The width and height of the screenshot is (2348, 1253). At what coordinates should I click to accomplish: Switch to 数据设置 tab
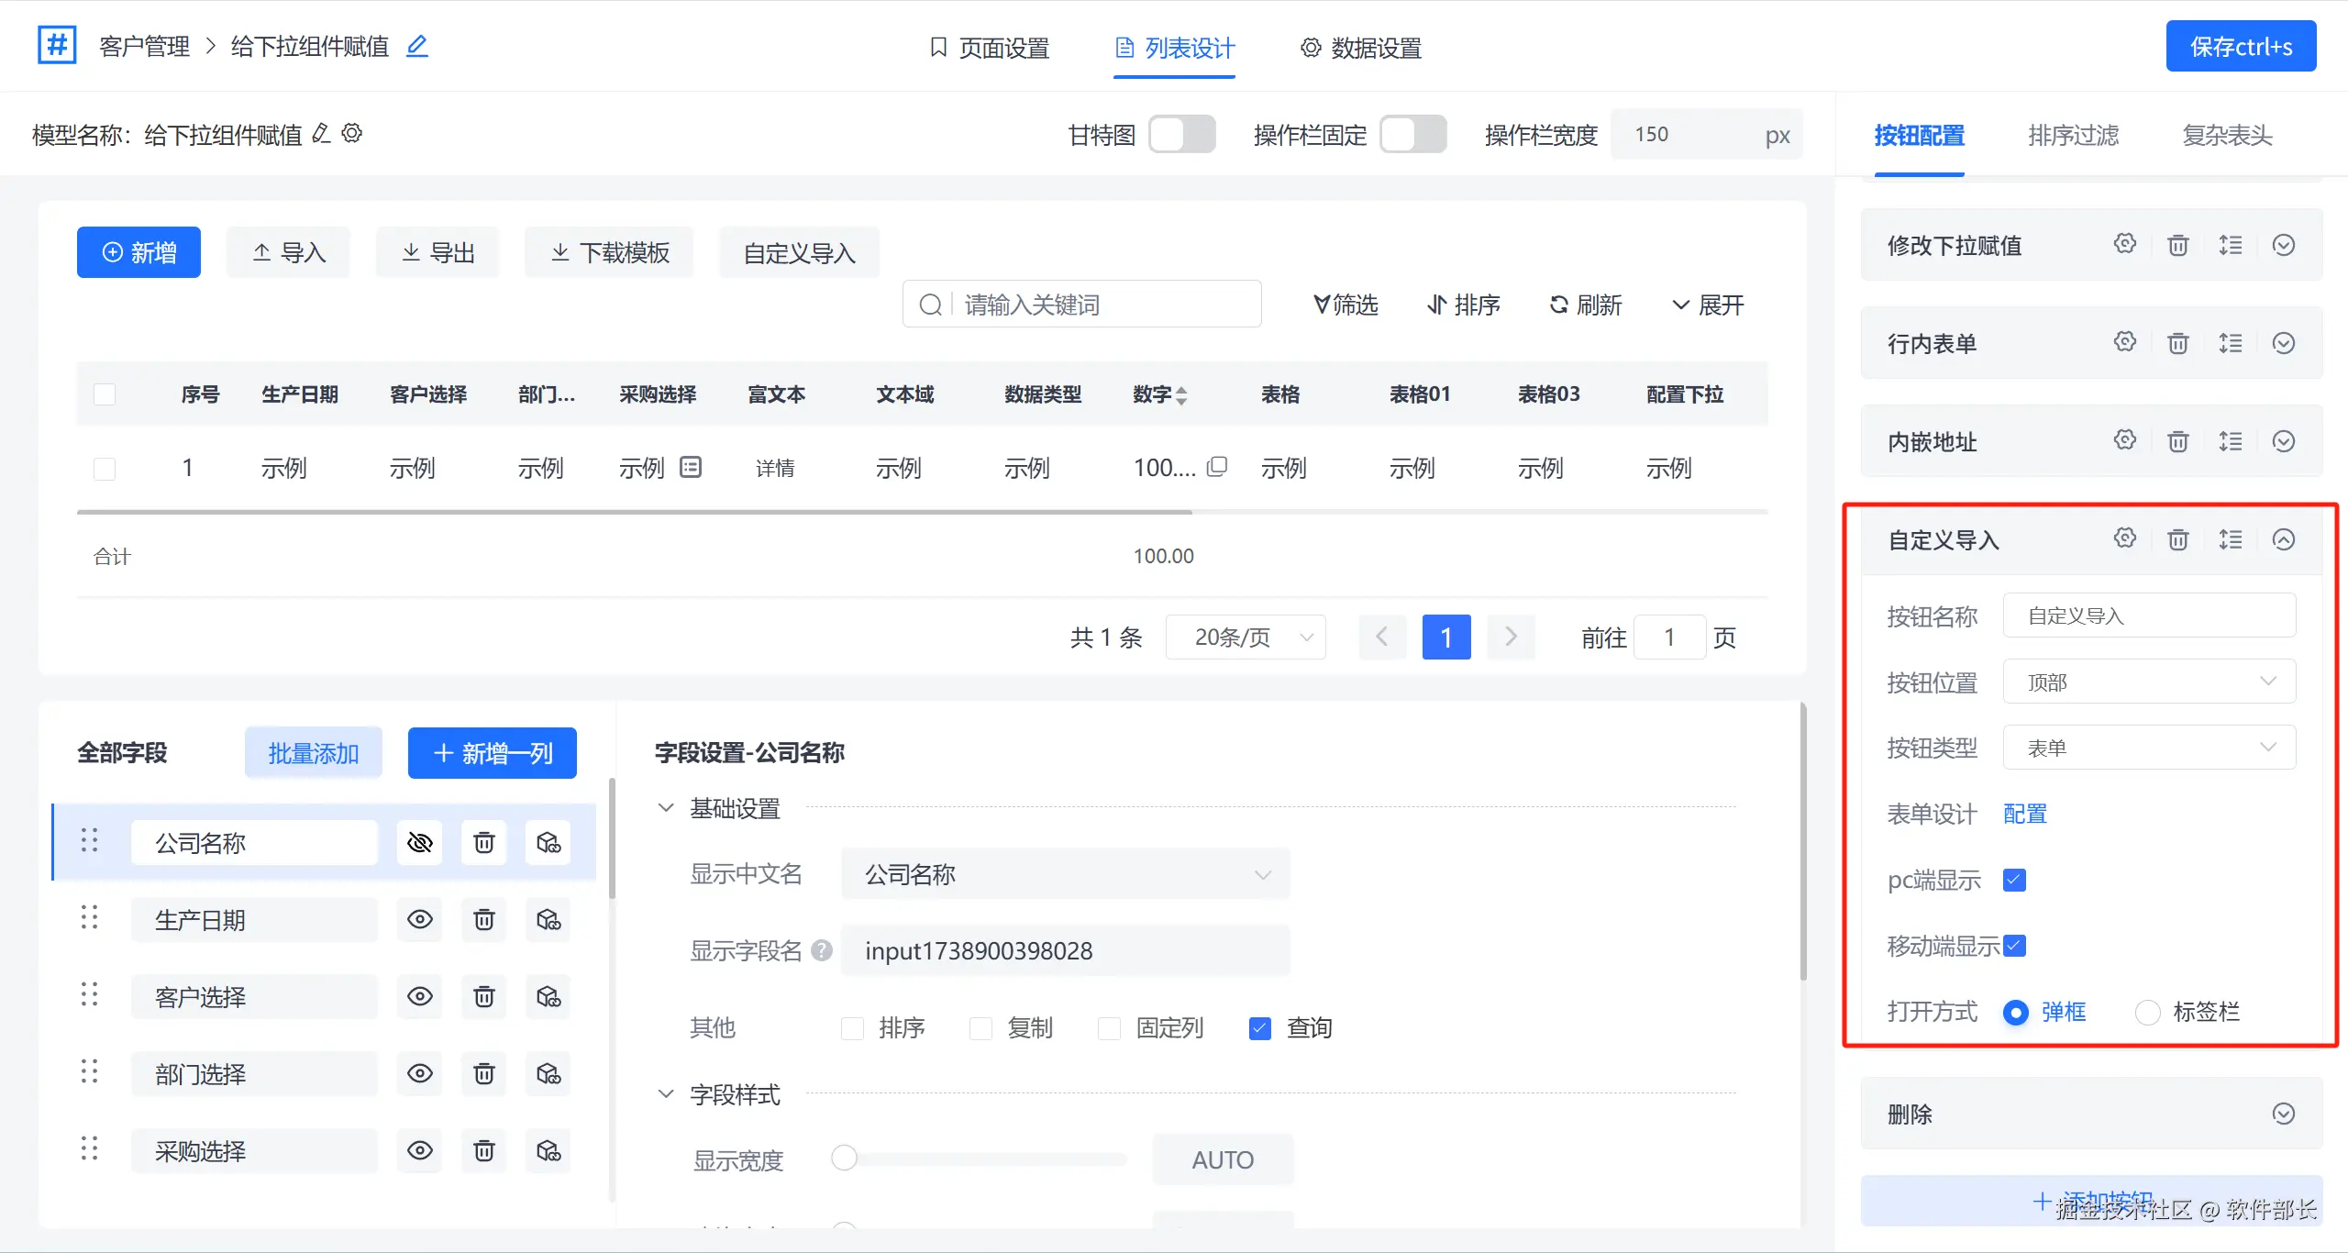point(1361,48)
